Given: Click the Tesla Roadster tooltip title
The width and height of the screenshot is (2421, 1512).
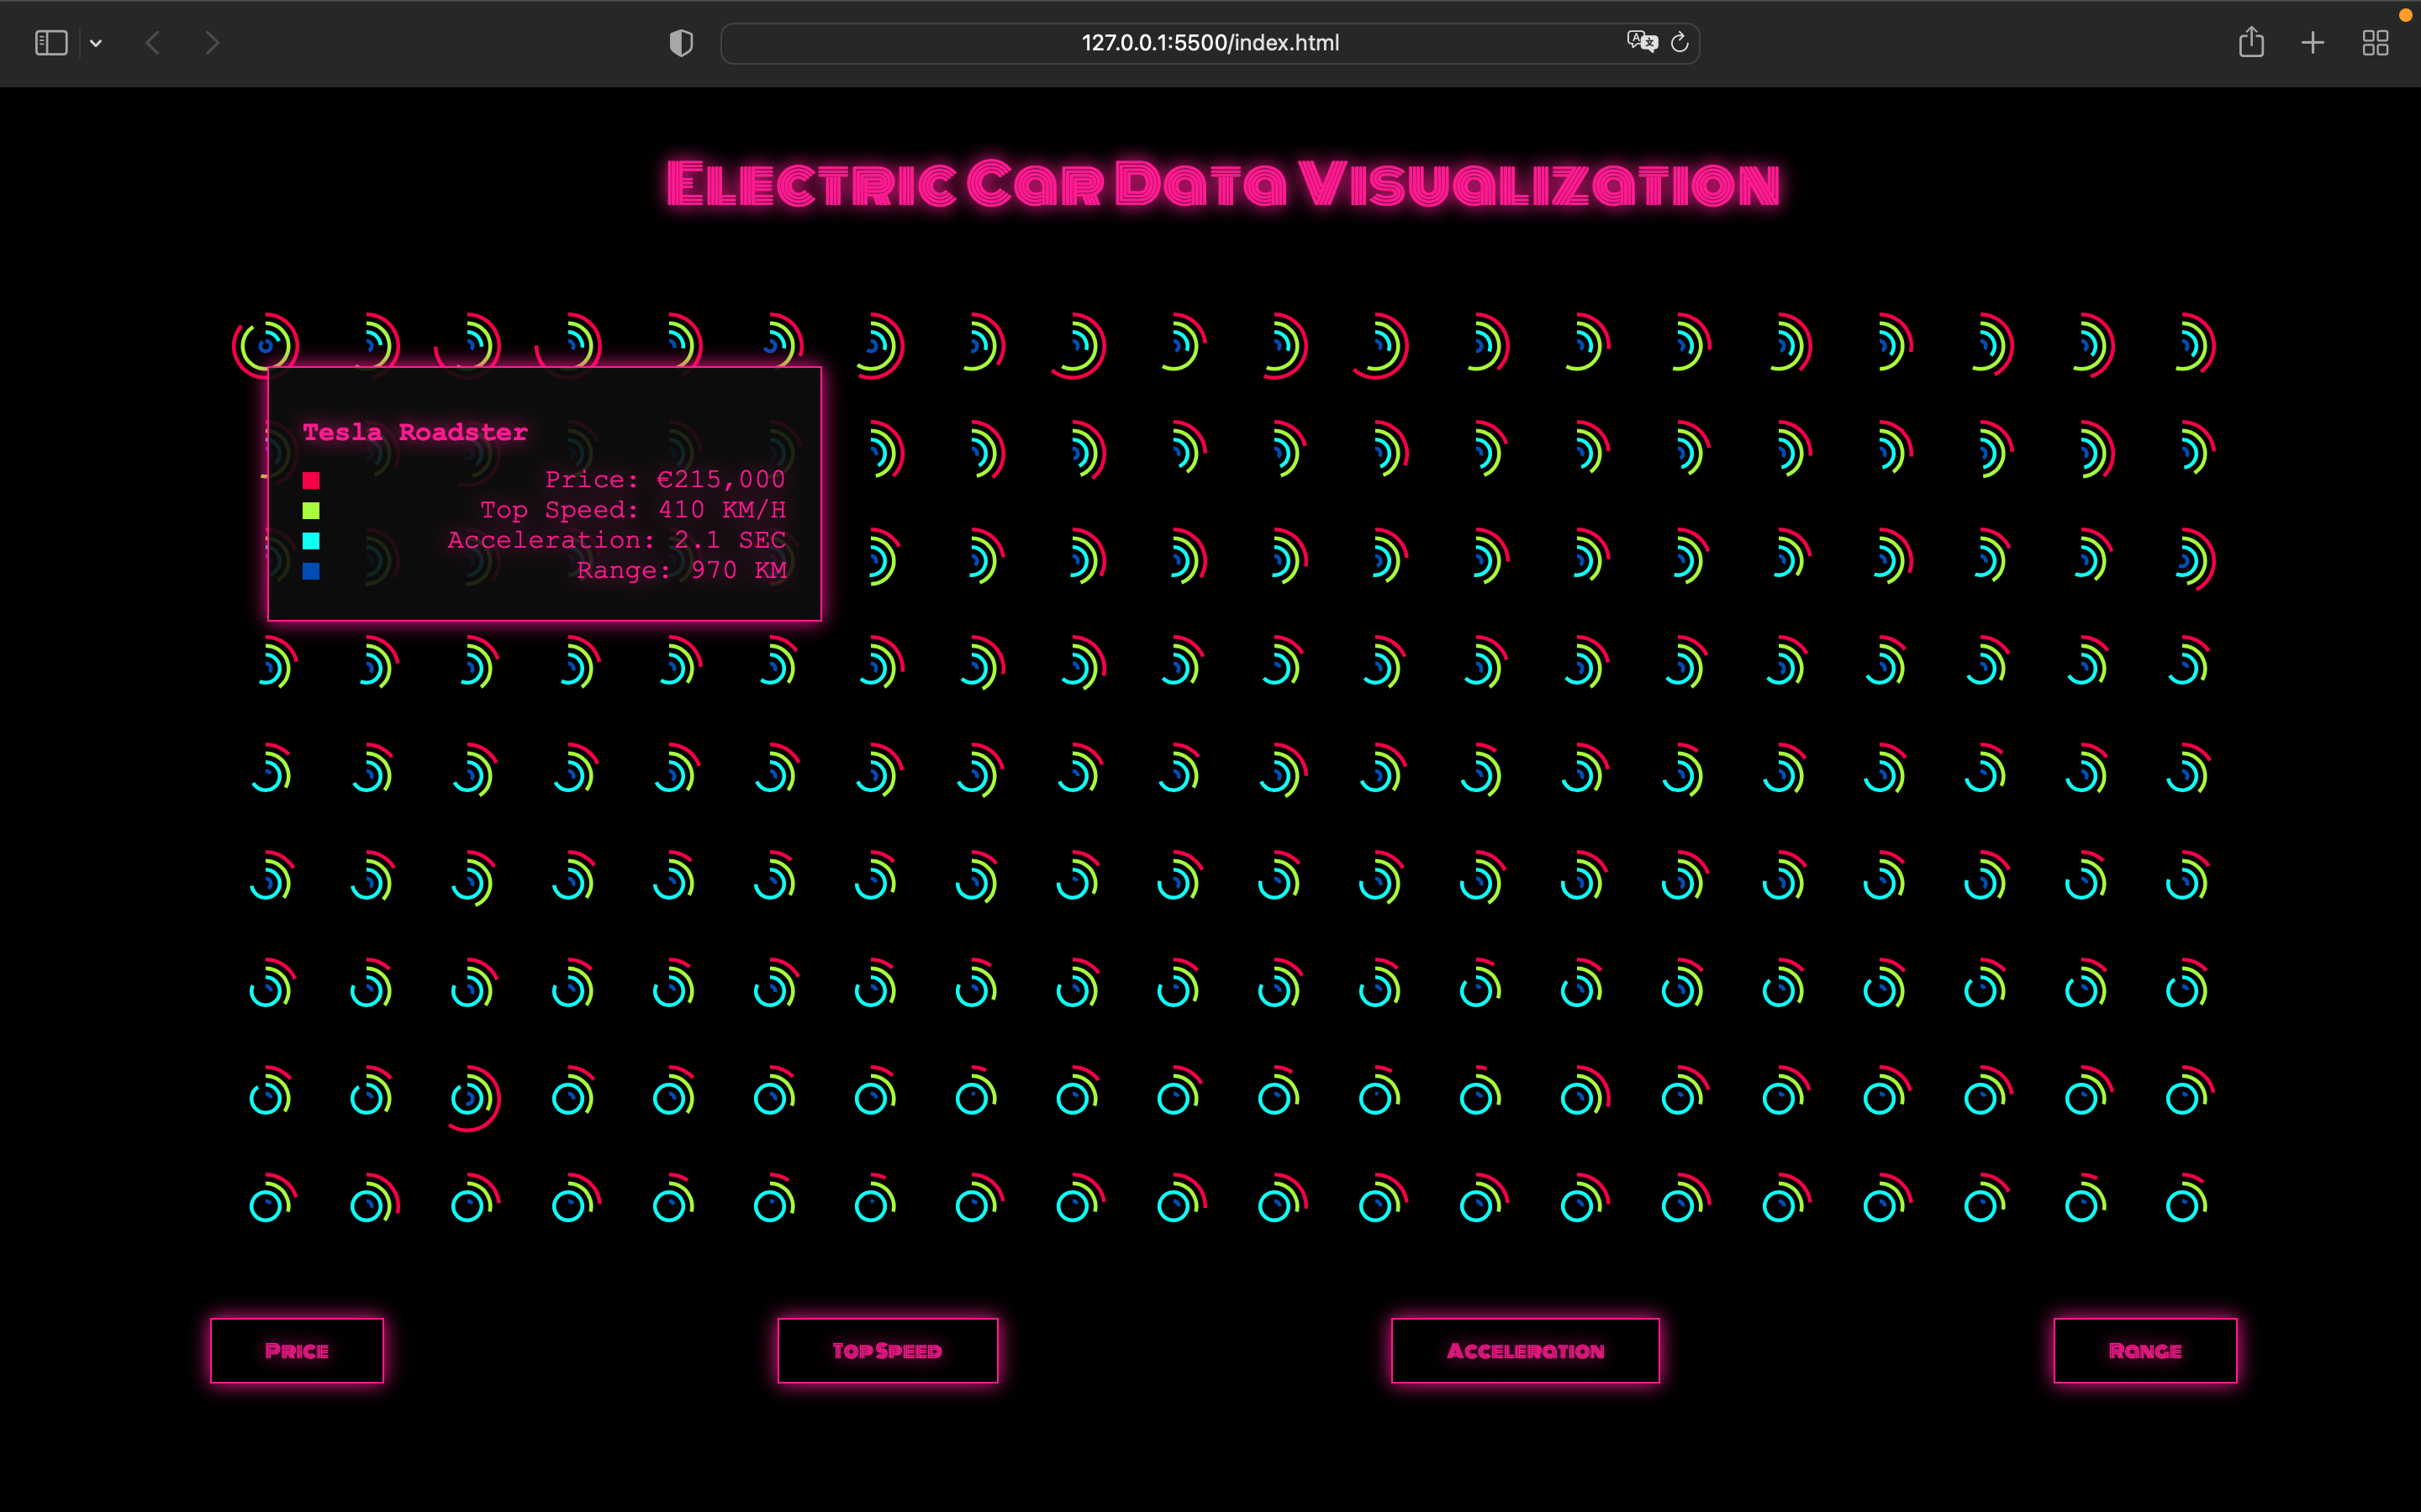Looking at the screenshot, I should pos(414,432).
